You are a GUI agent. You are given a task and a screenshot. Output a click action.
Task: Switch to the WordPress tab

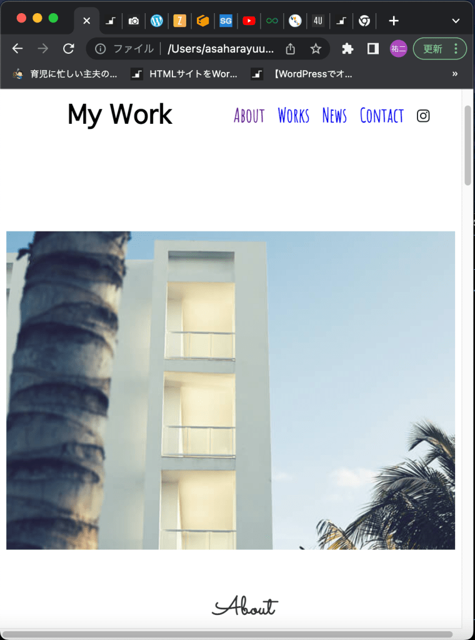(157, 21)
